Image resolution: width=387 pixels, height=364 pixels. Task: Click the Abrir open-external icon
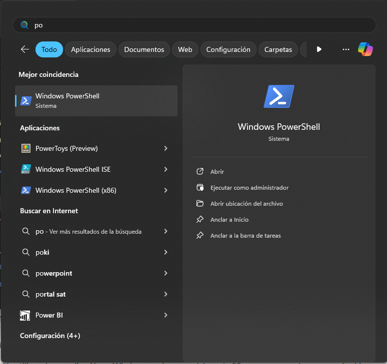[x=200, y=171]
